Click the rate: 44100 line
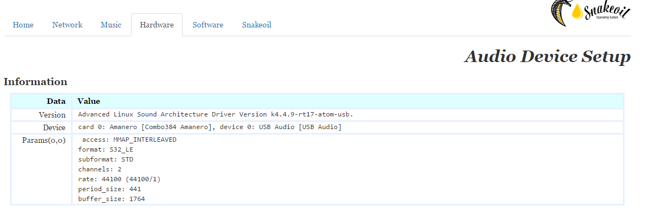The width and height of the screenshot is (657, 217). click(119, 179)
